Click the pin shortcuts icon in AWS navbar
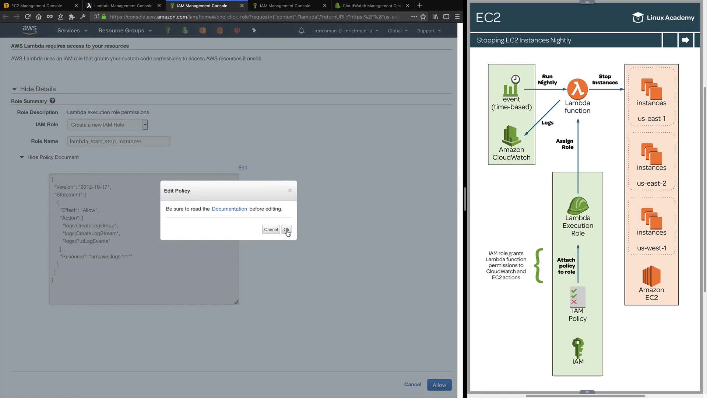The height and width of the screenshot is (398, 707). tap(254, 30)
